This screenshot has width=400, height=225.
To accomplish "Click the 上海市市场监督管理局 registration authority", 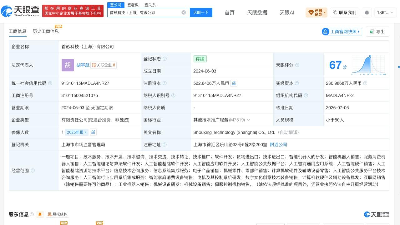I will [83, 145].
